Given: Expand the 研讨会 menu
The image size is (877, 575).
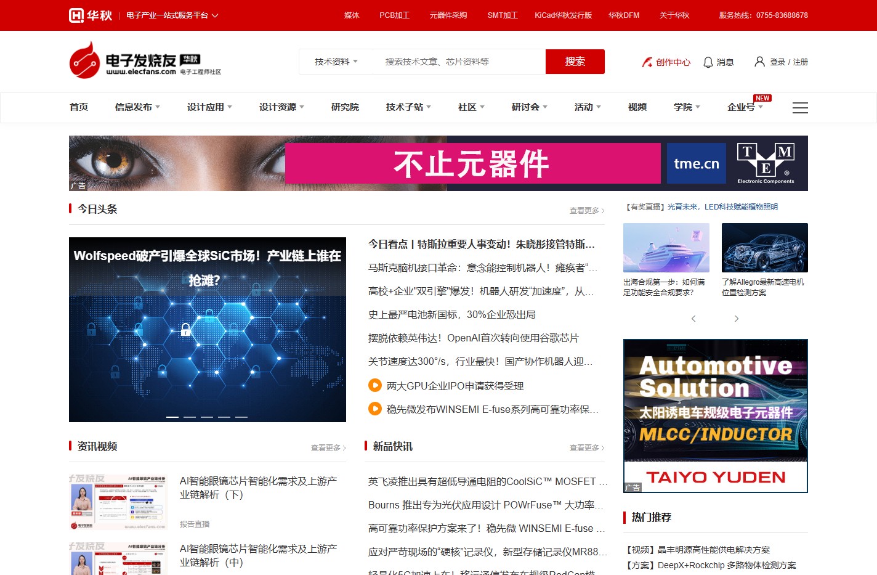Looking at the screenshot, I should 530,107.
